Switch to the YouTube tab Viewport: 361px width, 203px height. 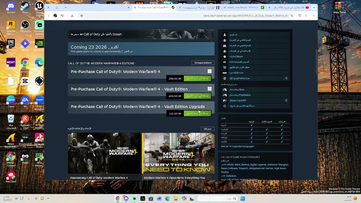[289, 8]
